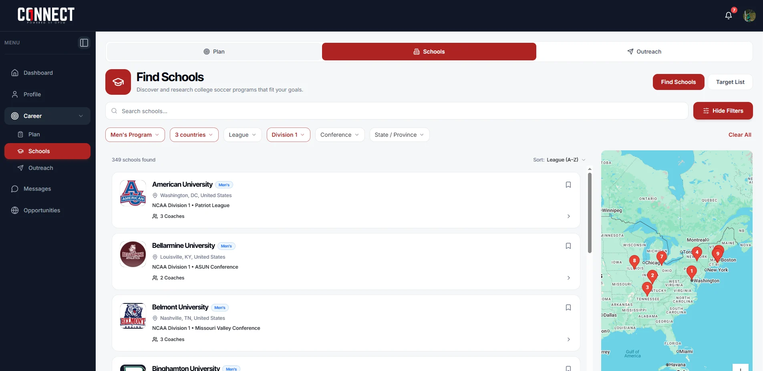Open the Conference filter dropdown
Image resolution: width=763 pixels, height=371 pixels.
click(340, 135)
